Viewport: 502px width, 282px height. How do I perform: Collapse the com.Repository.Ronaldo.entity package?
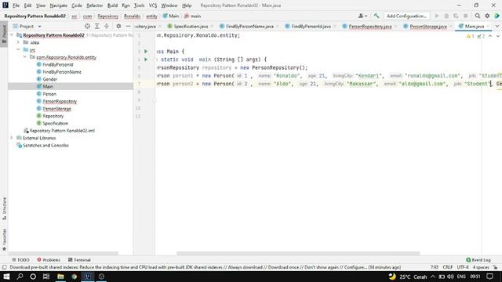25,57
